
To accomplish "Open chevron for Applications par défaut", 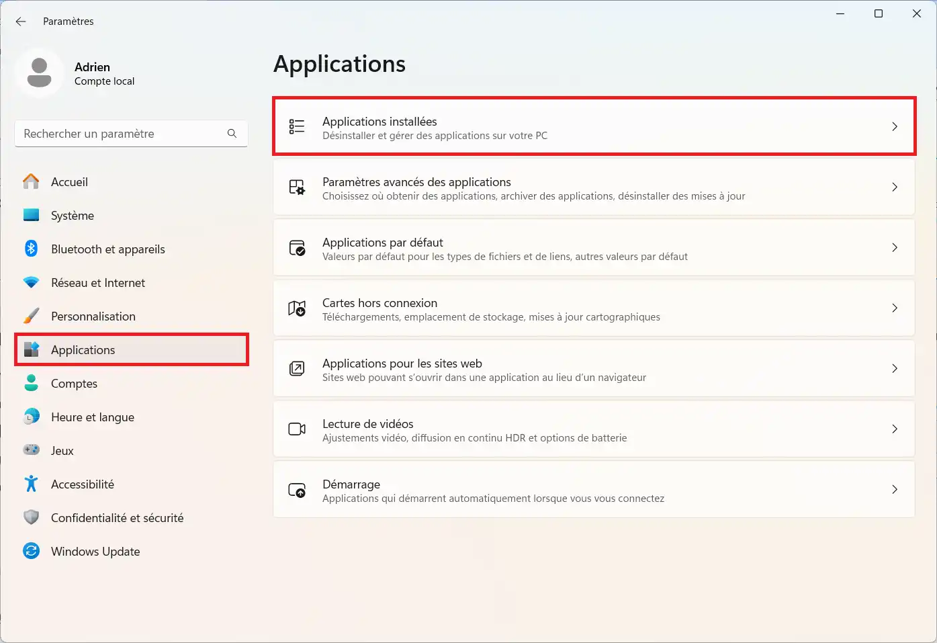I will click(895, 247).
